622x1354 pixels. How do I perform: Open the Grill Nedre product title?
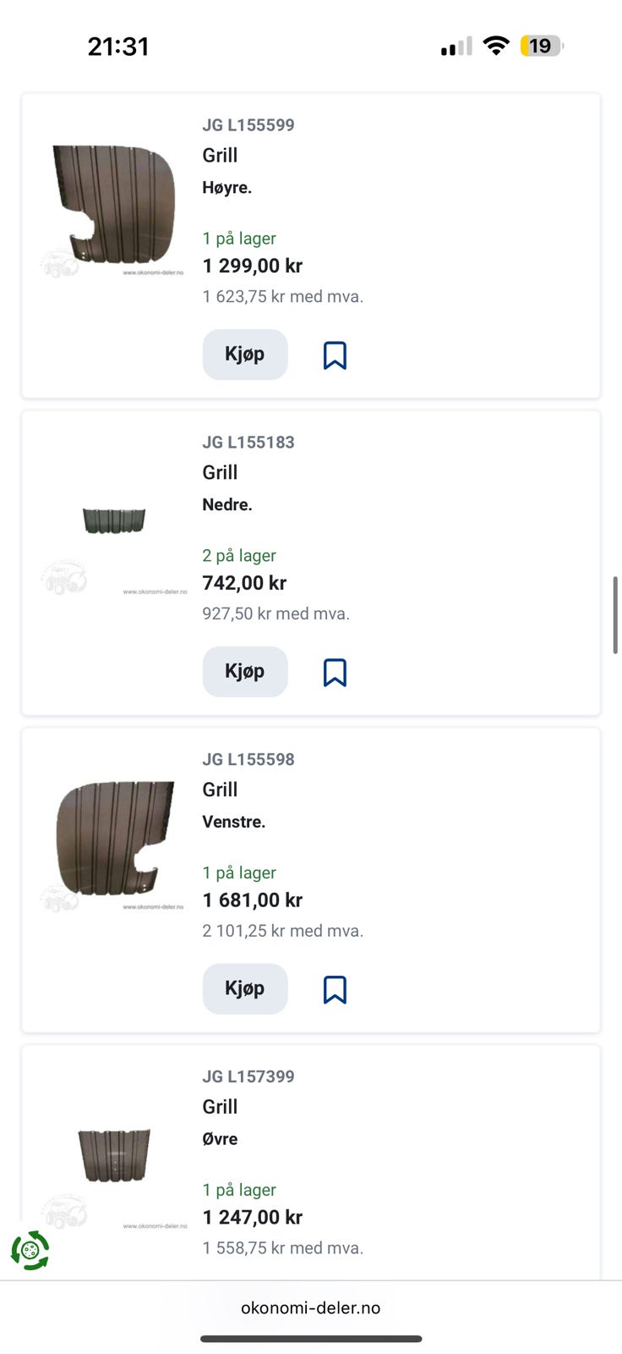[x=220, y=473]
